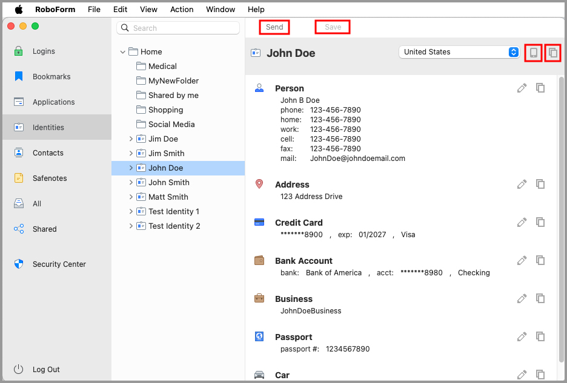Go to Applications in the sidebar

point(53,102)
